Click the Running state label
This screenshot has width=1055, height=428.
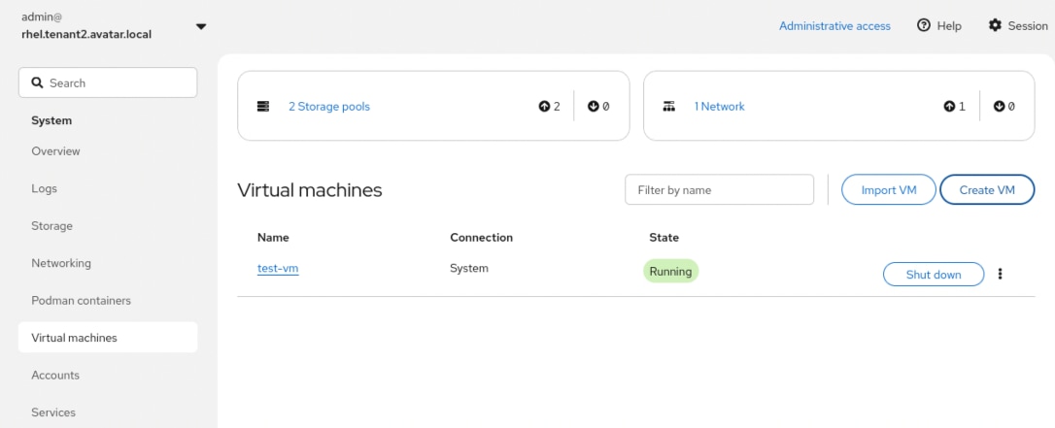671,272
